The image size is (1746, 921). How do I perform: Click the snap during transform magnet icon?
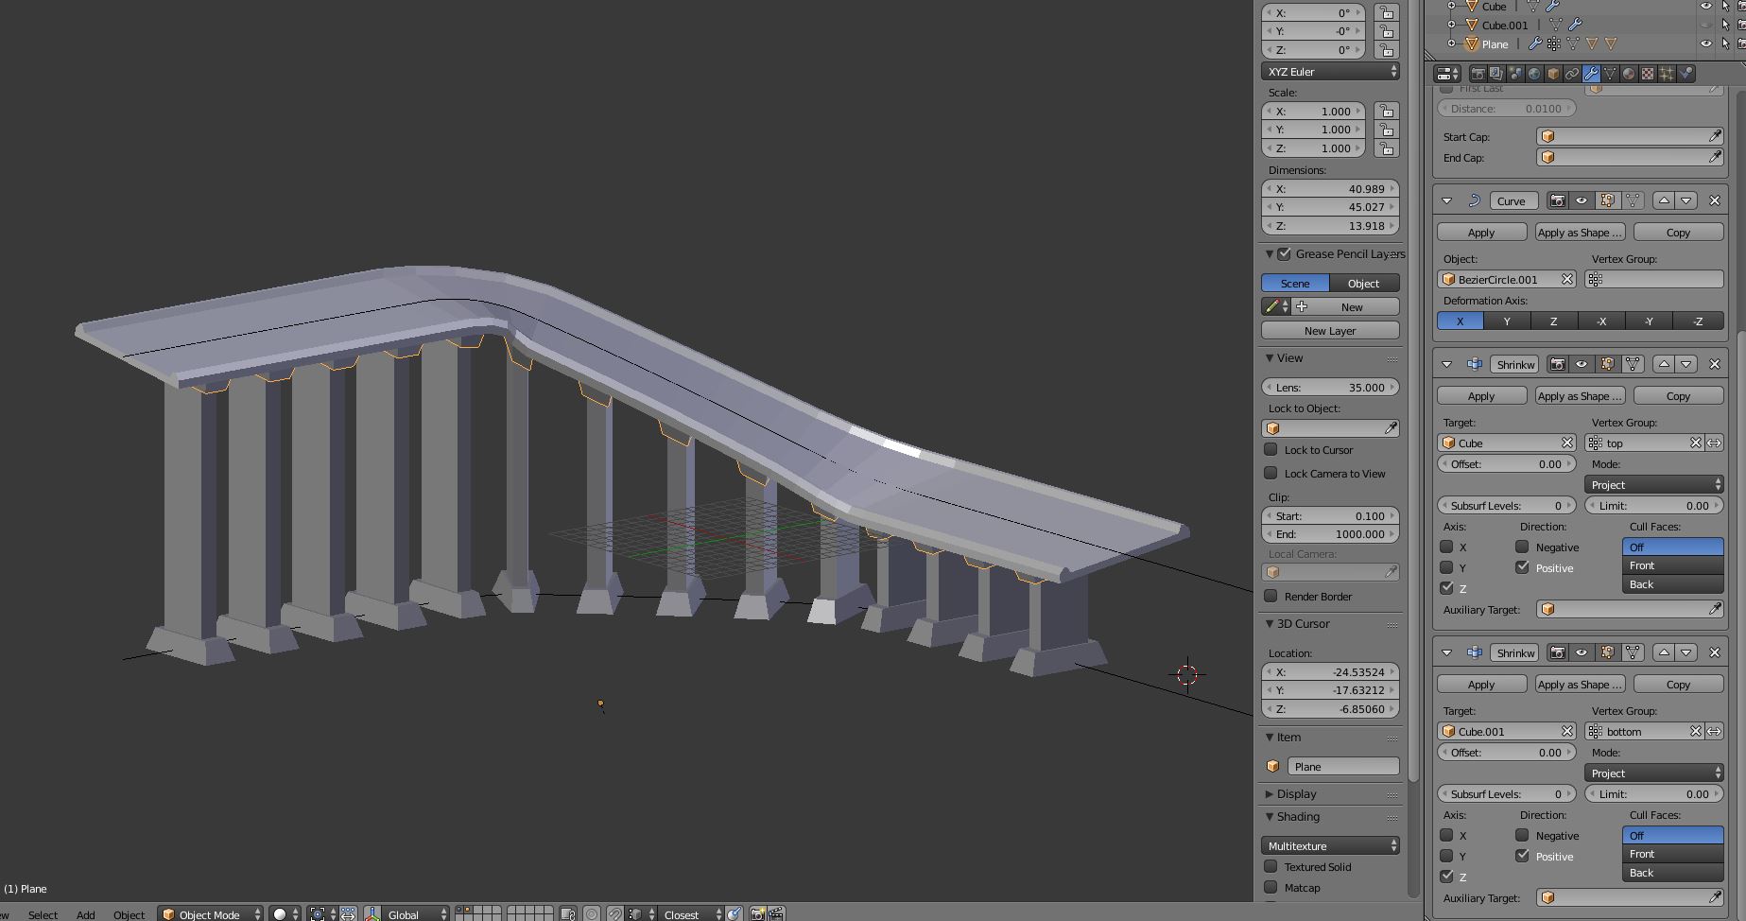tap(615, 913)
